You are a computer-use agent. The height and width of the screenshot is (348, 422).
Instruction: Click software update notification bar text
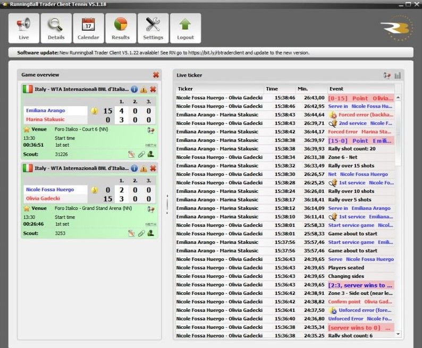click(163, 53)
